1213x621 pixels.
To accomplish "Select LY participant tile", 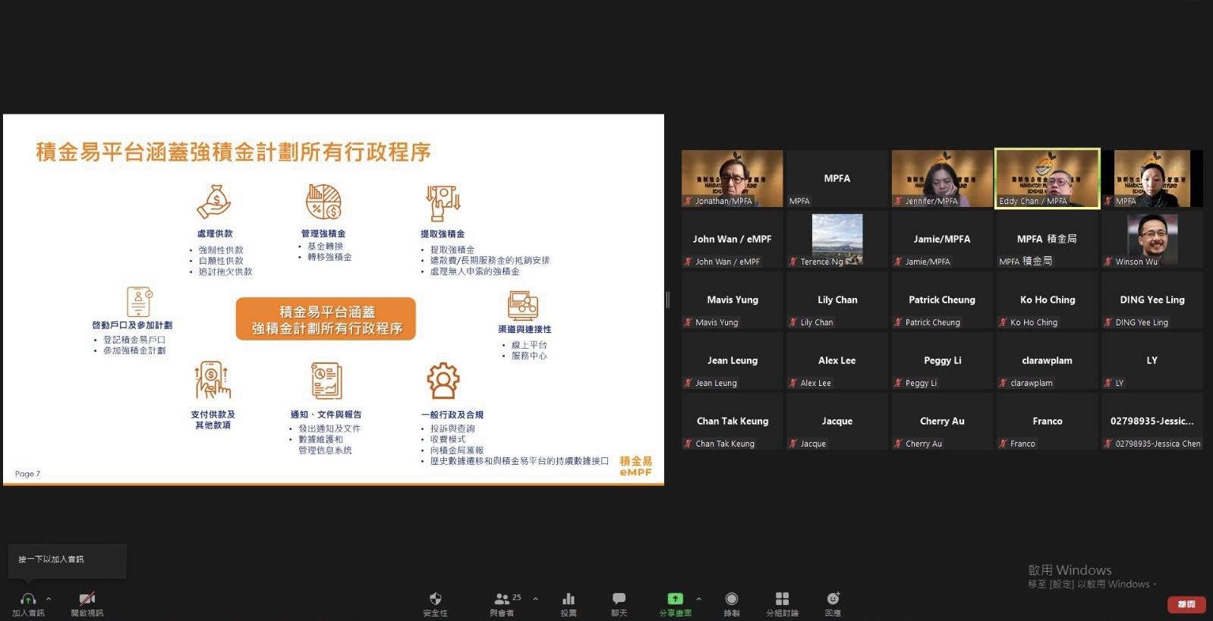I will [x=1152, y=360].
